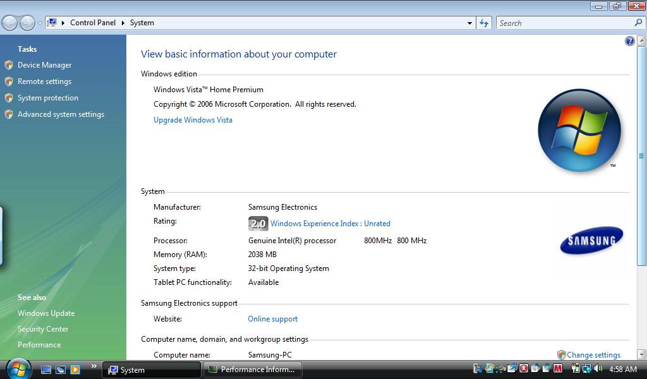Screen dimensions: 647x379
Task: Open the recent pages dropdown beside Forward
Action: pyautogui.click(x=40, y=23)
